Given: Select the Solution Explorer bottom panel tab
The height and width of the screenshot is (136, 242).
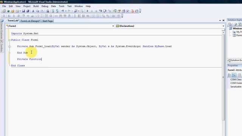Looking at the screenshot, I should [x=235, y=60].
